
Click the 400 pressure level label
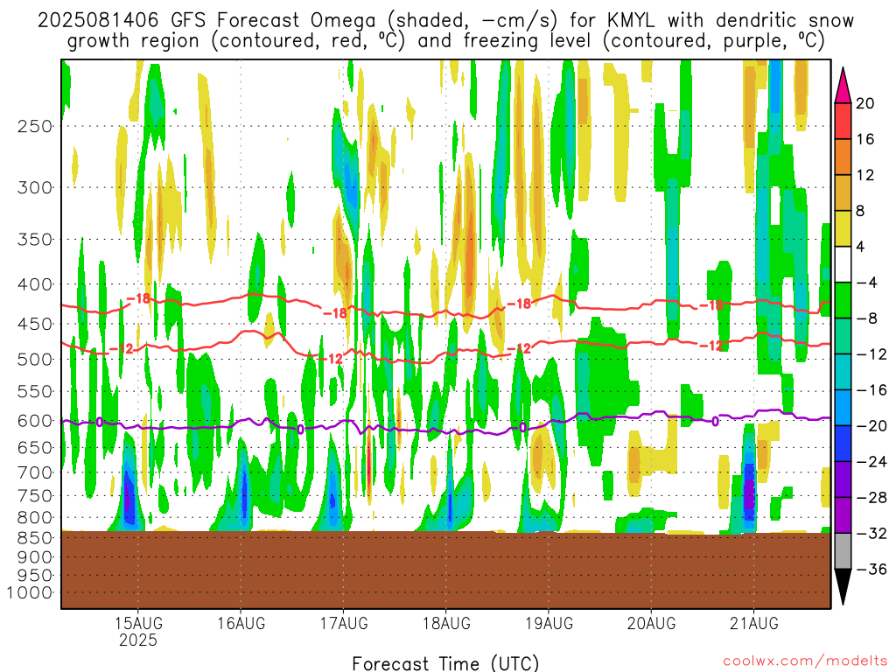tap(35, 284)
